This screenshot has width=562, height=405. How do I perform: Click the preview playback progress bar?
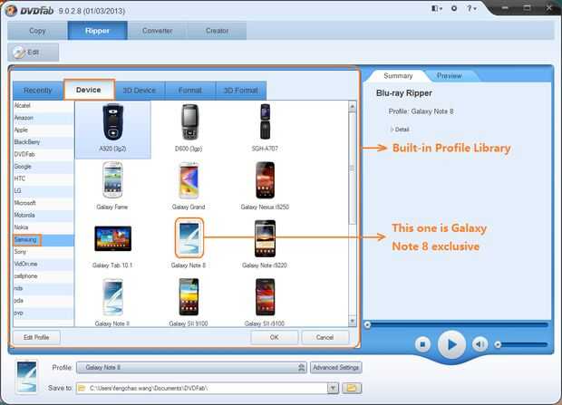(457, 324)
